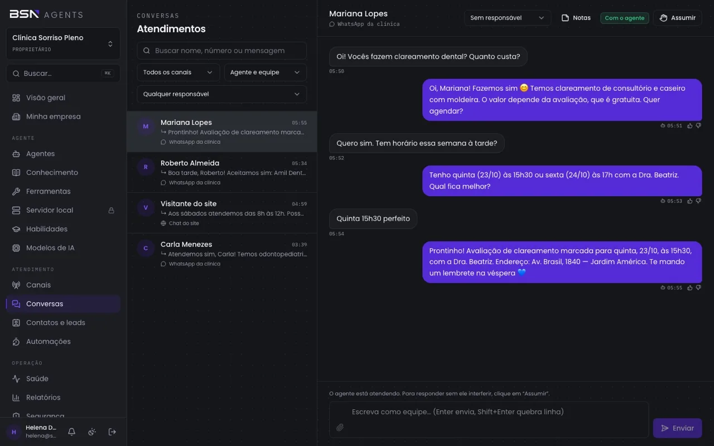Click the attachment paperclip icon
The height and width of the screenshot is (446, 714).
pyautogui.click(x=340, y=428)
